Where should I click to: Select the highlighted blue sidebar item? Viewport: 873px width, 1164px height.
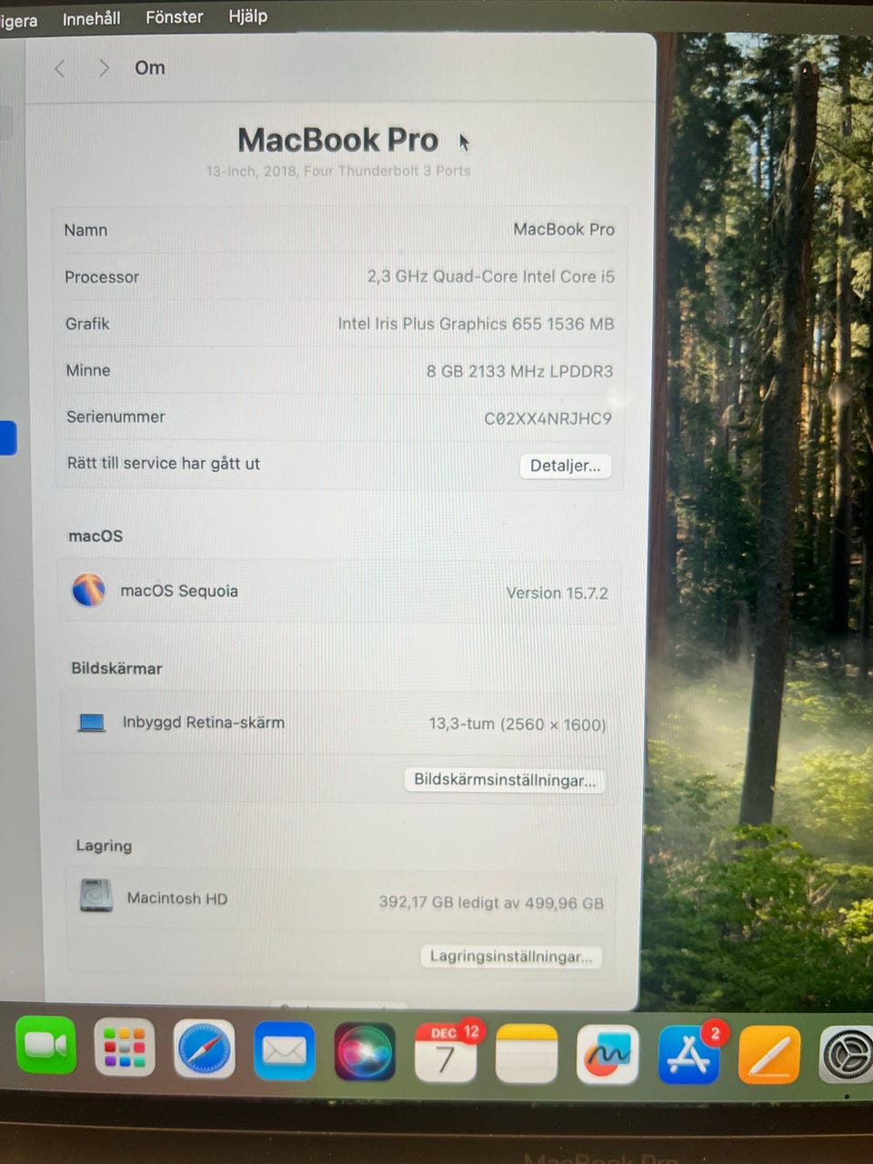[x=8, y=437]
